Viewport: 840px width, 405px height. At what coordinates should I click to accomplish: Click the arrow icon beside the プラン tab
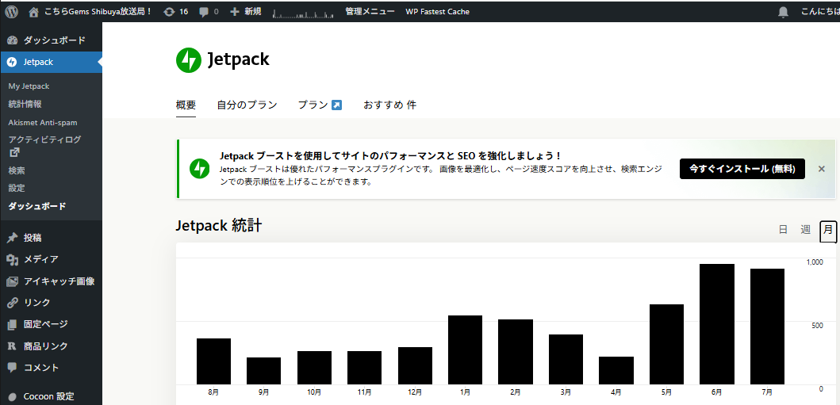point(336,105)
